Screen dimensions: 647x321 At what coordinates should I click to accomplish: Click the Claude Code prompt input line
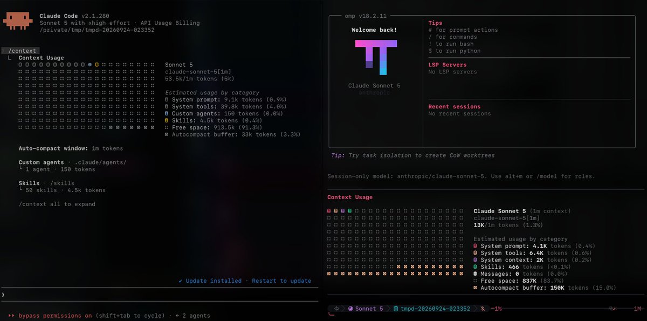pos(161,295)
